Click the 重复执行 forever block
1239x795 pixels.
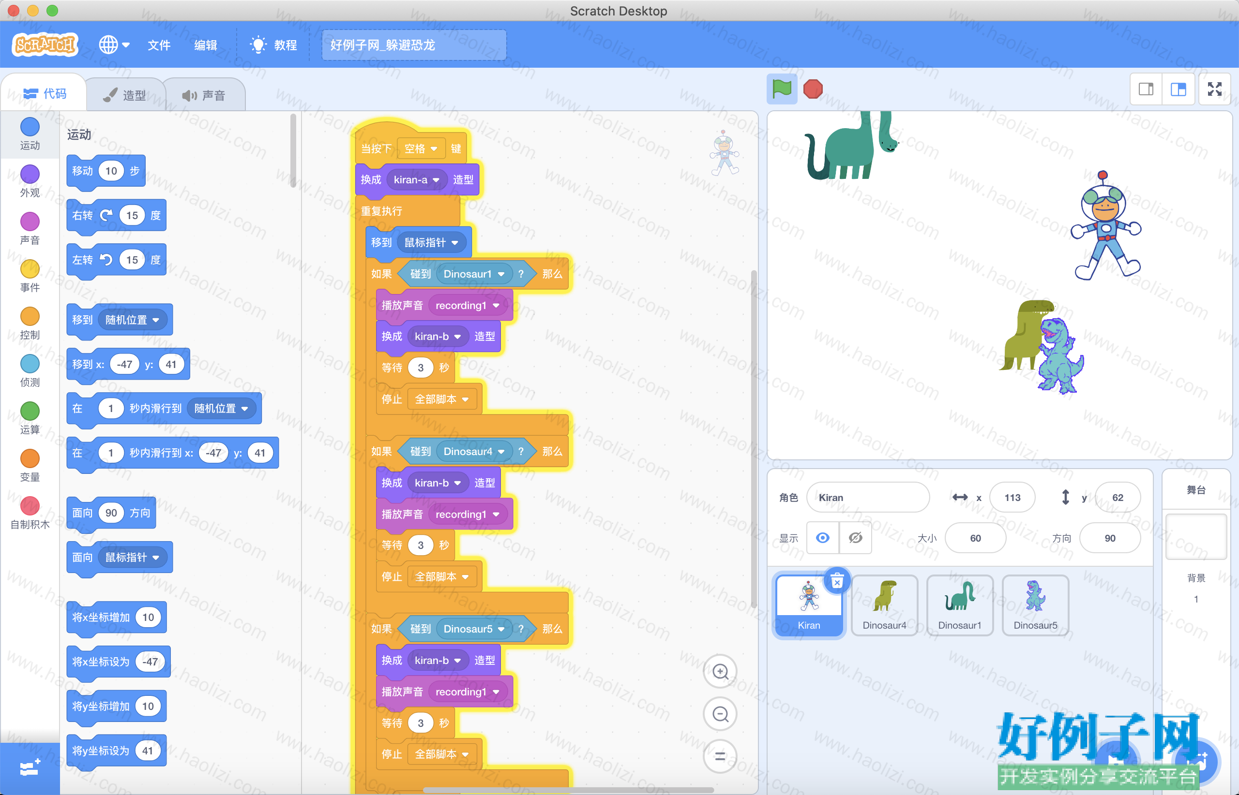tap(382, 211)
